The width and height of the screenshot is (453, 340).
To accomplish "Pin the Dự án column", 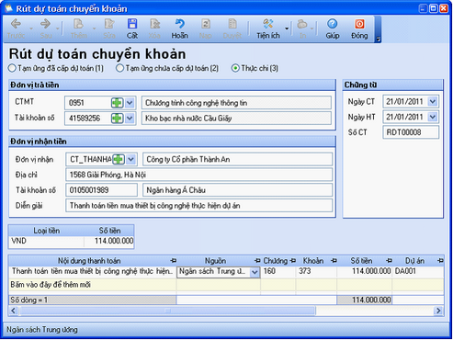I will [x=440, y=261].
